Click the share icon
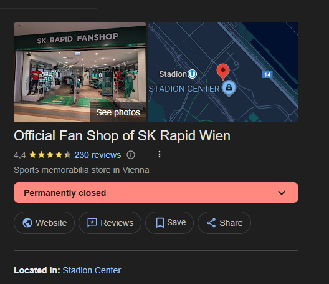The width and height of the screenshot is (329, 284). tap(211, 223)
